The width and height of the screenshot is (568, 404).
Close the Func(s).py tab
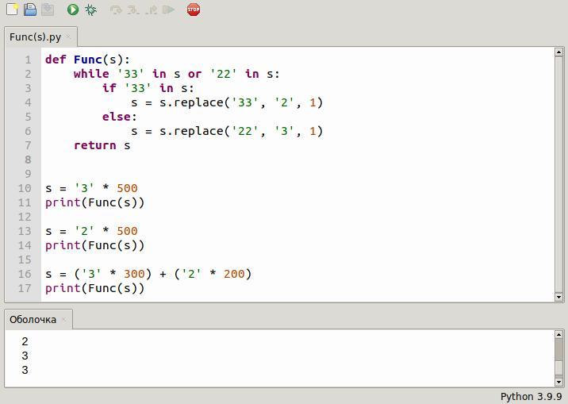pos(69,37)
